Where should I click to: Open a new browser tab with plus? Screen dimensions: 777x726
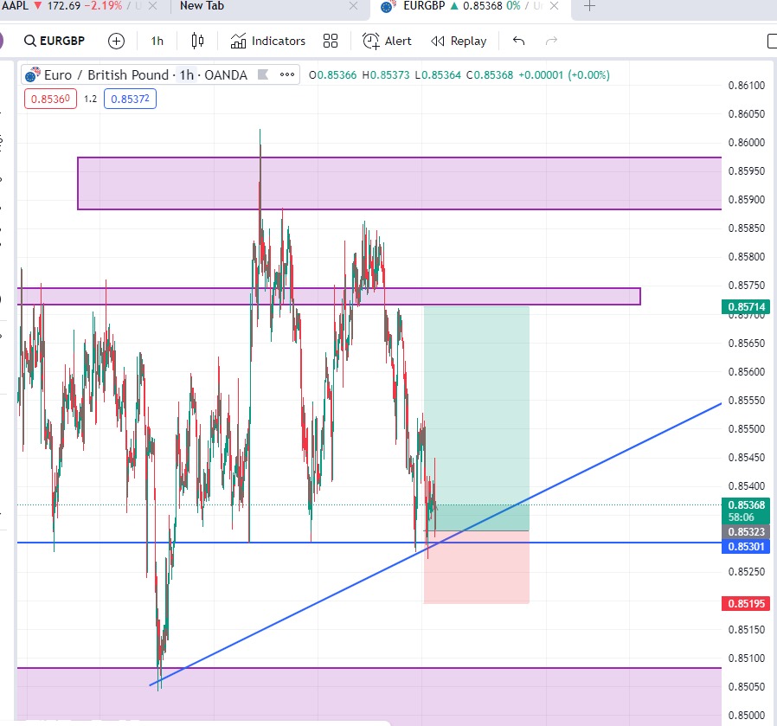[590, 6]
